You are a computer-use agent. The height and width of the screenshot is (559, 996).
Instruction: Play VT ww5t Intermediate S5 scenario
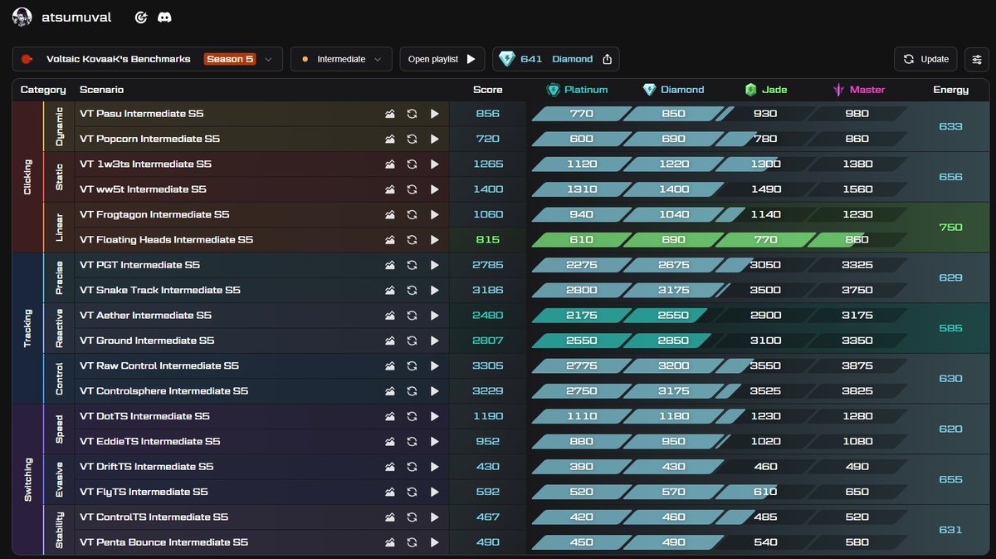[x=434, y=189]
